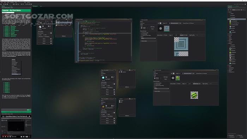Open origin preset dropdown in lower sprite editor
Screen dimensions: 247x139
coord(197,84)
